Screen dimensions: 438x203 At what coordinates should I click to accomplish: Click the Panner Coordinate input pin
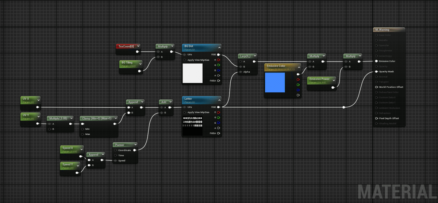pyautogui.click(x=116, y=150)
